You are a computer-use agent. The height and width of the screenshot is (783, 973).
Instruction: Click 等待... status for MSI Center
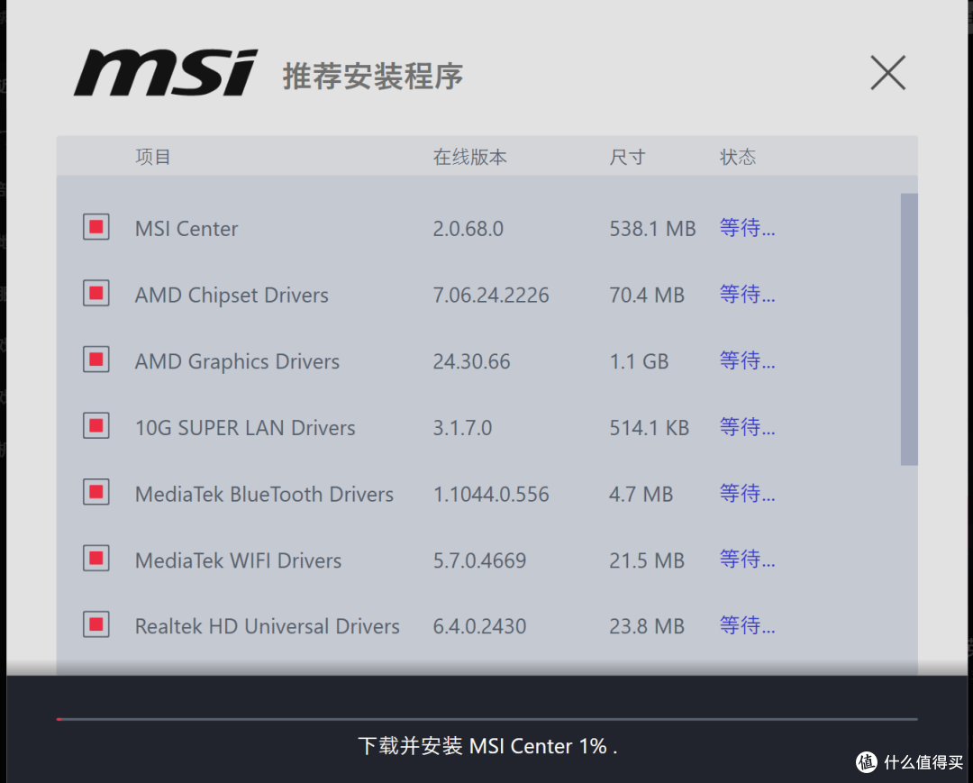coord(747,228)
